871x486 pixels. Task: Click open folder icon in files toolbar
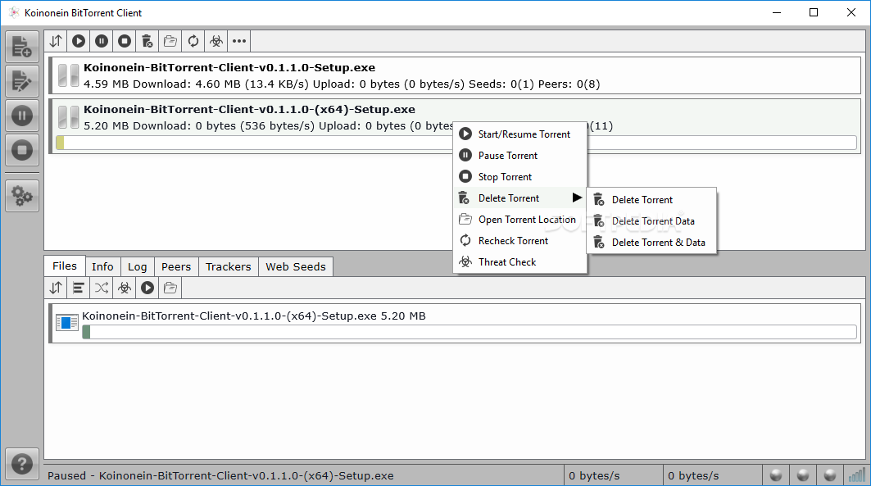point(170,288)
